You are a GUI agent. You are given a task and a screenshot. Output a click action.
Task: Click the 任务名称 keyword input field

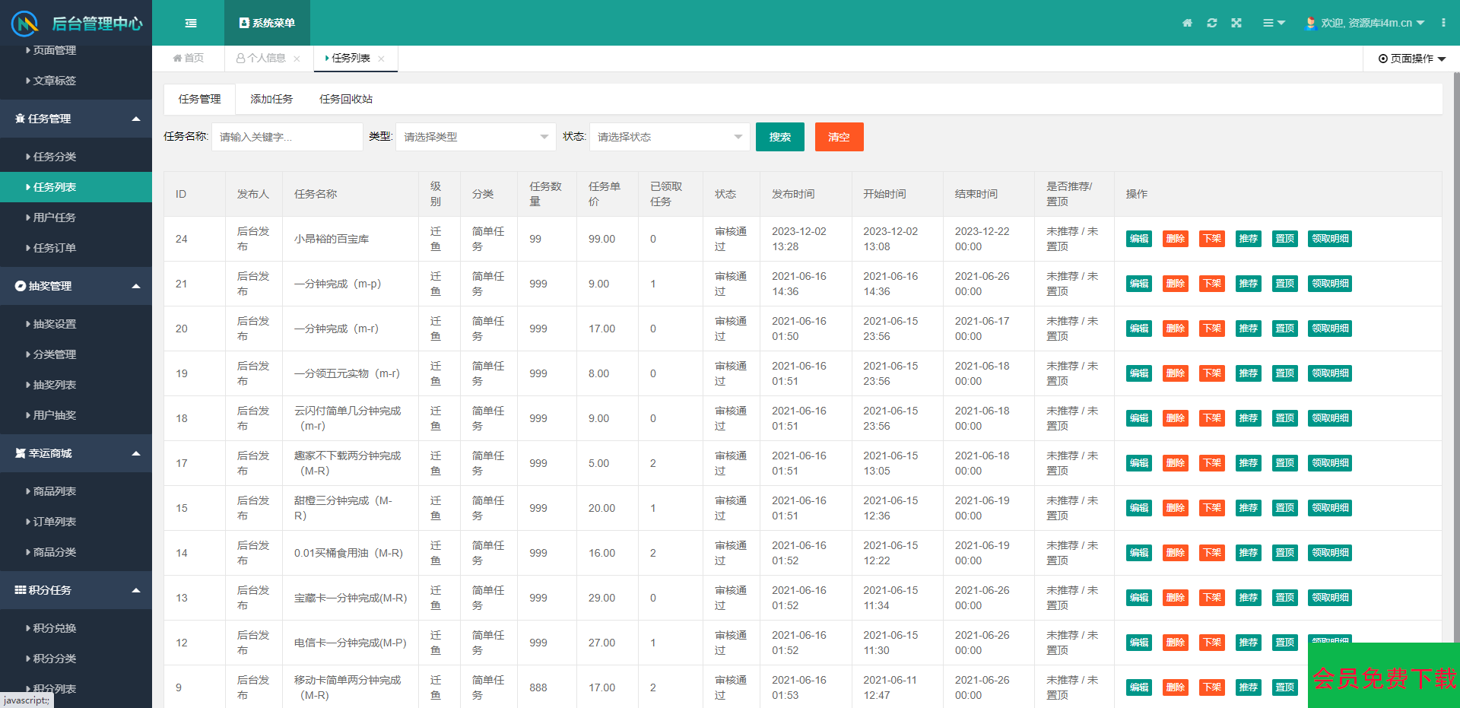[x=287, y=137]
